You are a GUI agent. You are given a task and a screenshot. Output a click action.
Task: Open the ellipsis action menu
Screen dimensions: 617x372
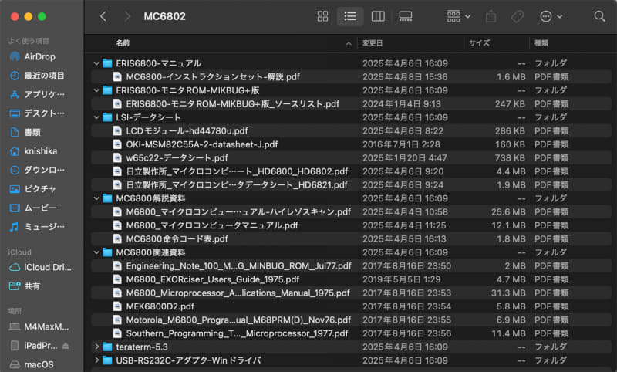[551, 16]
